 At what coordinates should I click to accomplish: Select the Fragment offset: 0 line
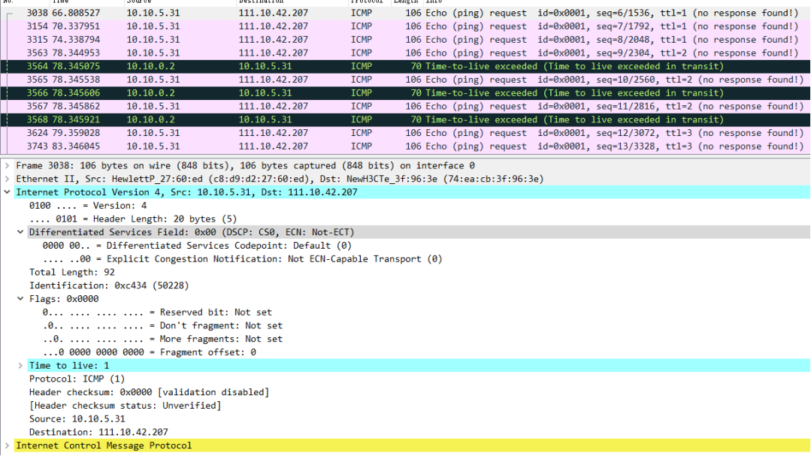150,352
